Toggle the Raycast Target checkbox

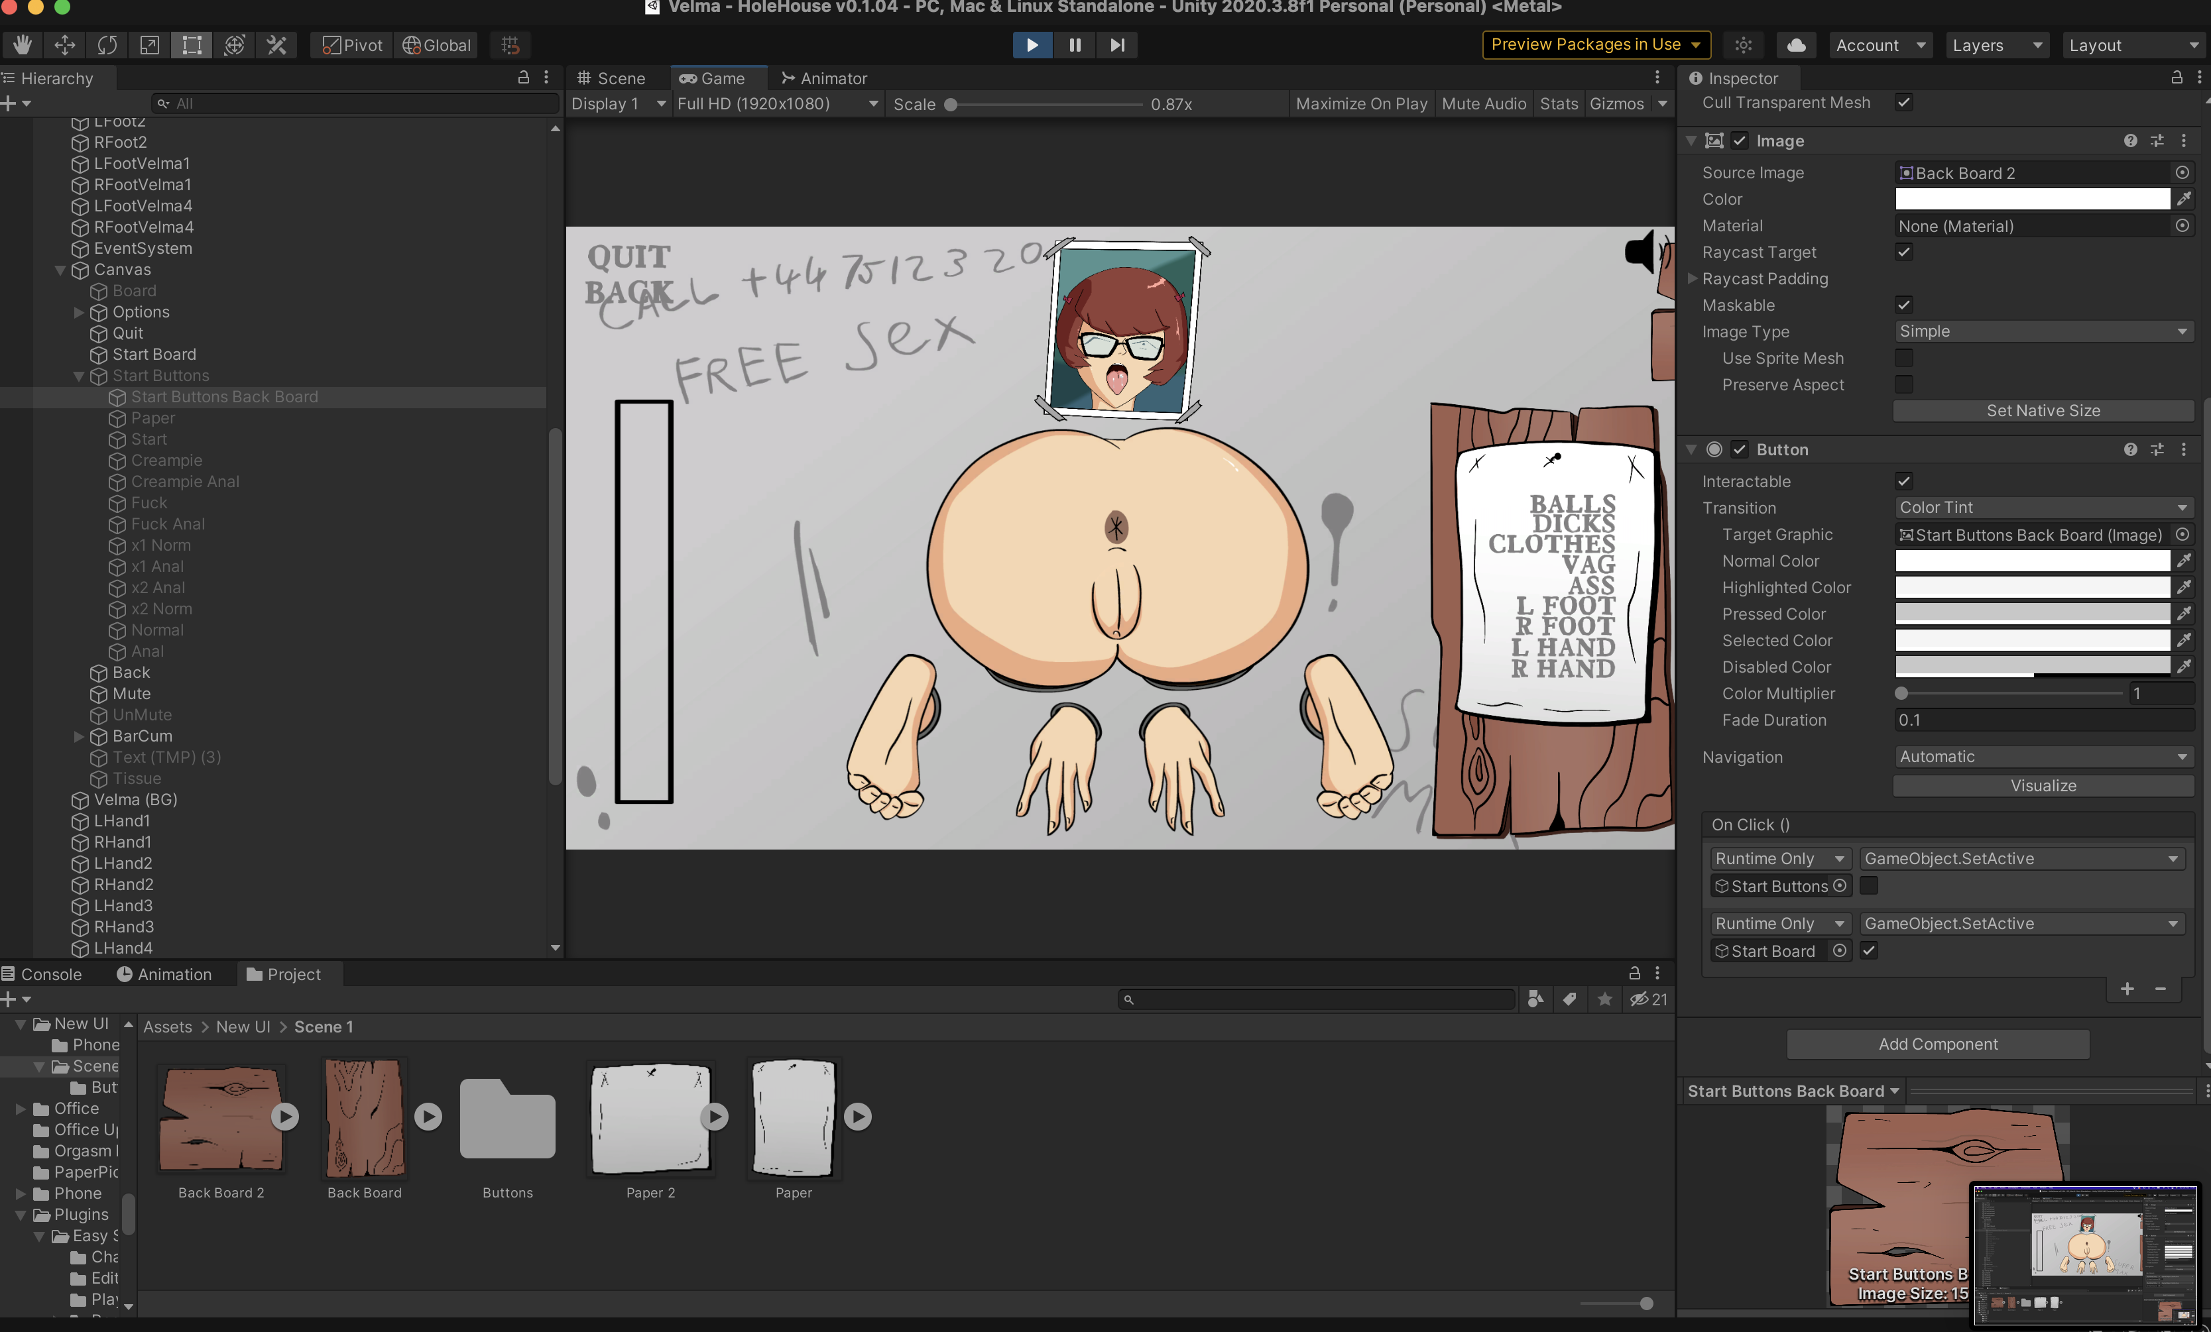click(1904, 252)
